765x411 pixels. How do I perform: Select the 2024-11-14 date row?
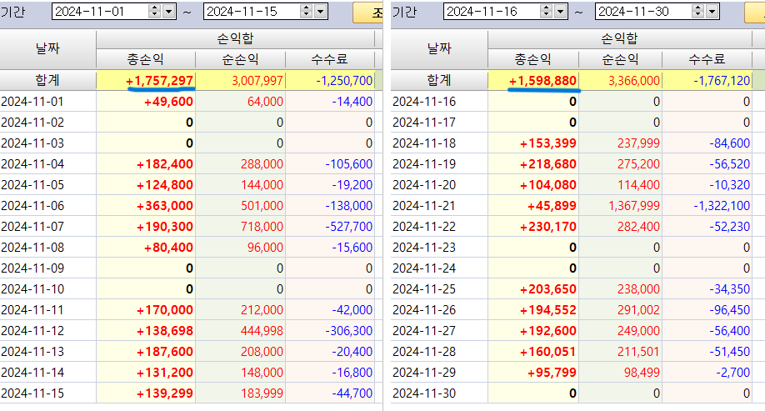(x=47, y=373)
